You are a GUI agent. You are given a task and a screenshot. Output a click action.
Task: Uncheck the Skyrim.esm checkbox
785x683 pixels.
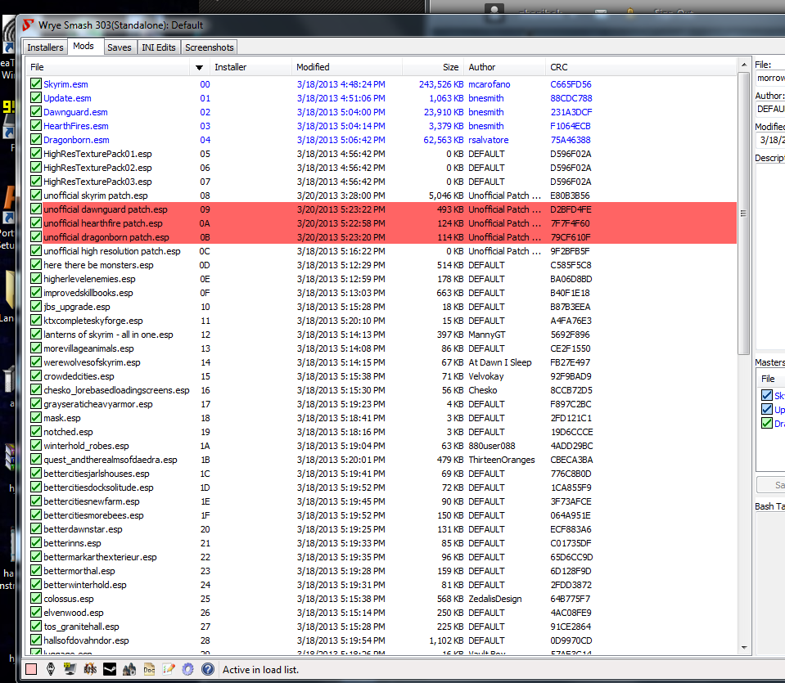tap(35, 83)
